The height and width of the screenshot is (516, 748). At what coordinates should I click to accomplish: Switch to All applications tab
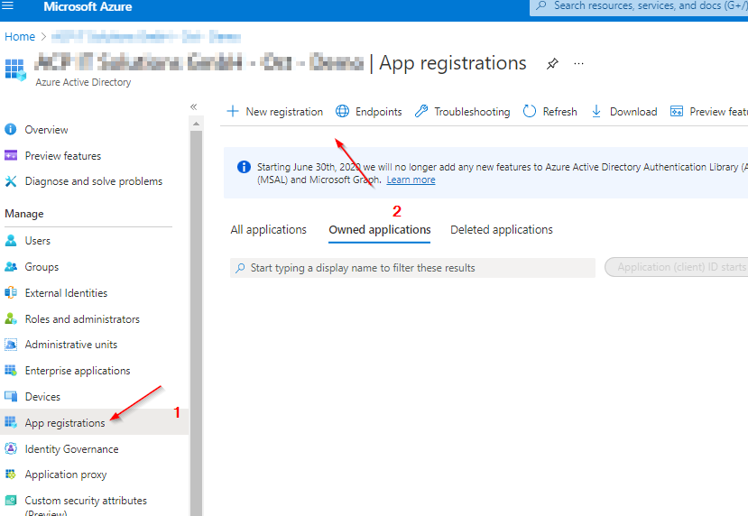(x=269, y=230)
